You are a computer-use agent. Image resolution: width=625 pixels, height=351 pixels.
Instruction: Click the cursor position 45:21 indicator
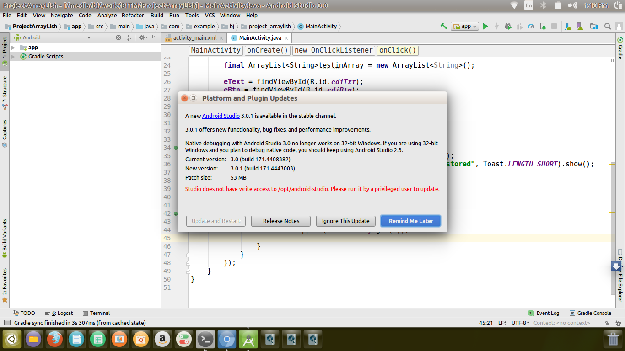point(486,323)
